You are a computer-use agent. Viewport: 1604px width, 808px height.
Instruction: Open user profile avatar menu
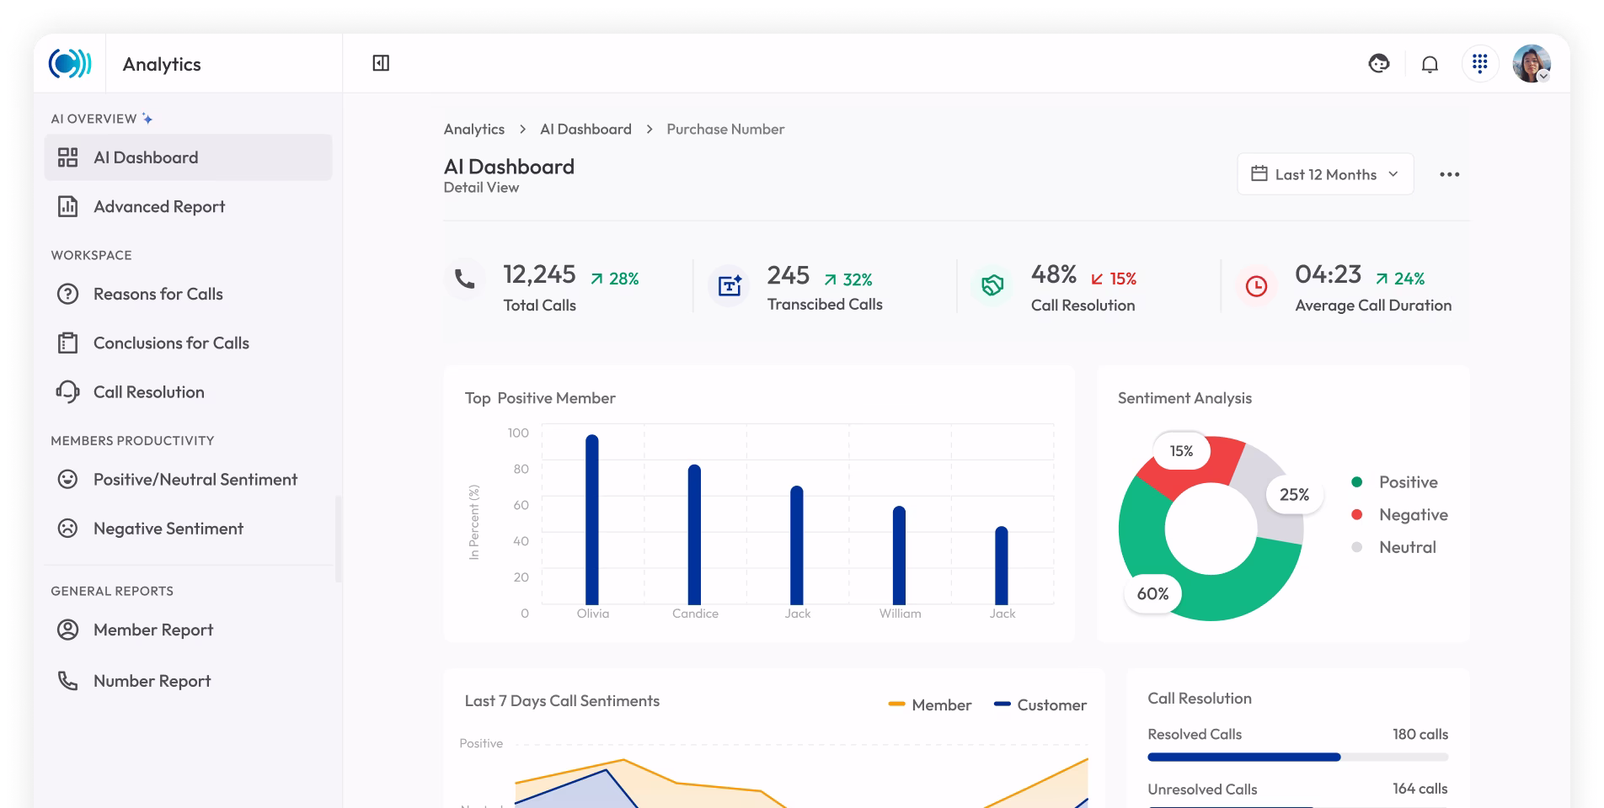tap(1532, 63)
